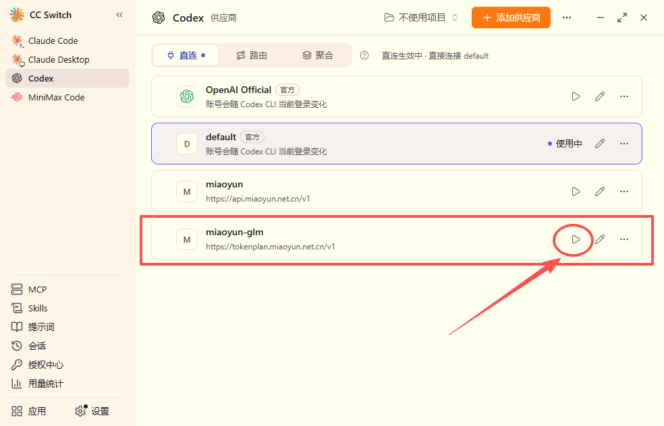Click the miaoyun-glm tokenplan URL text

click(x=270, y=247)
